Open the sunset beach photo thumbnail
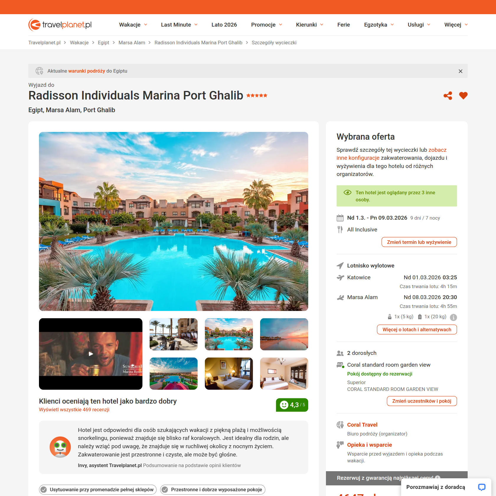Image resolution: width=496 pixels, height=496 pixels. coord(284,334)
